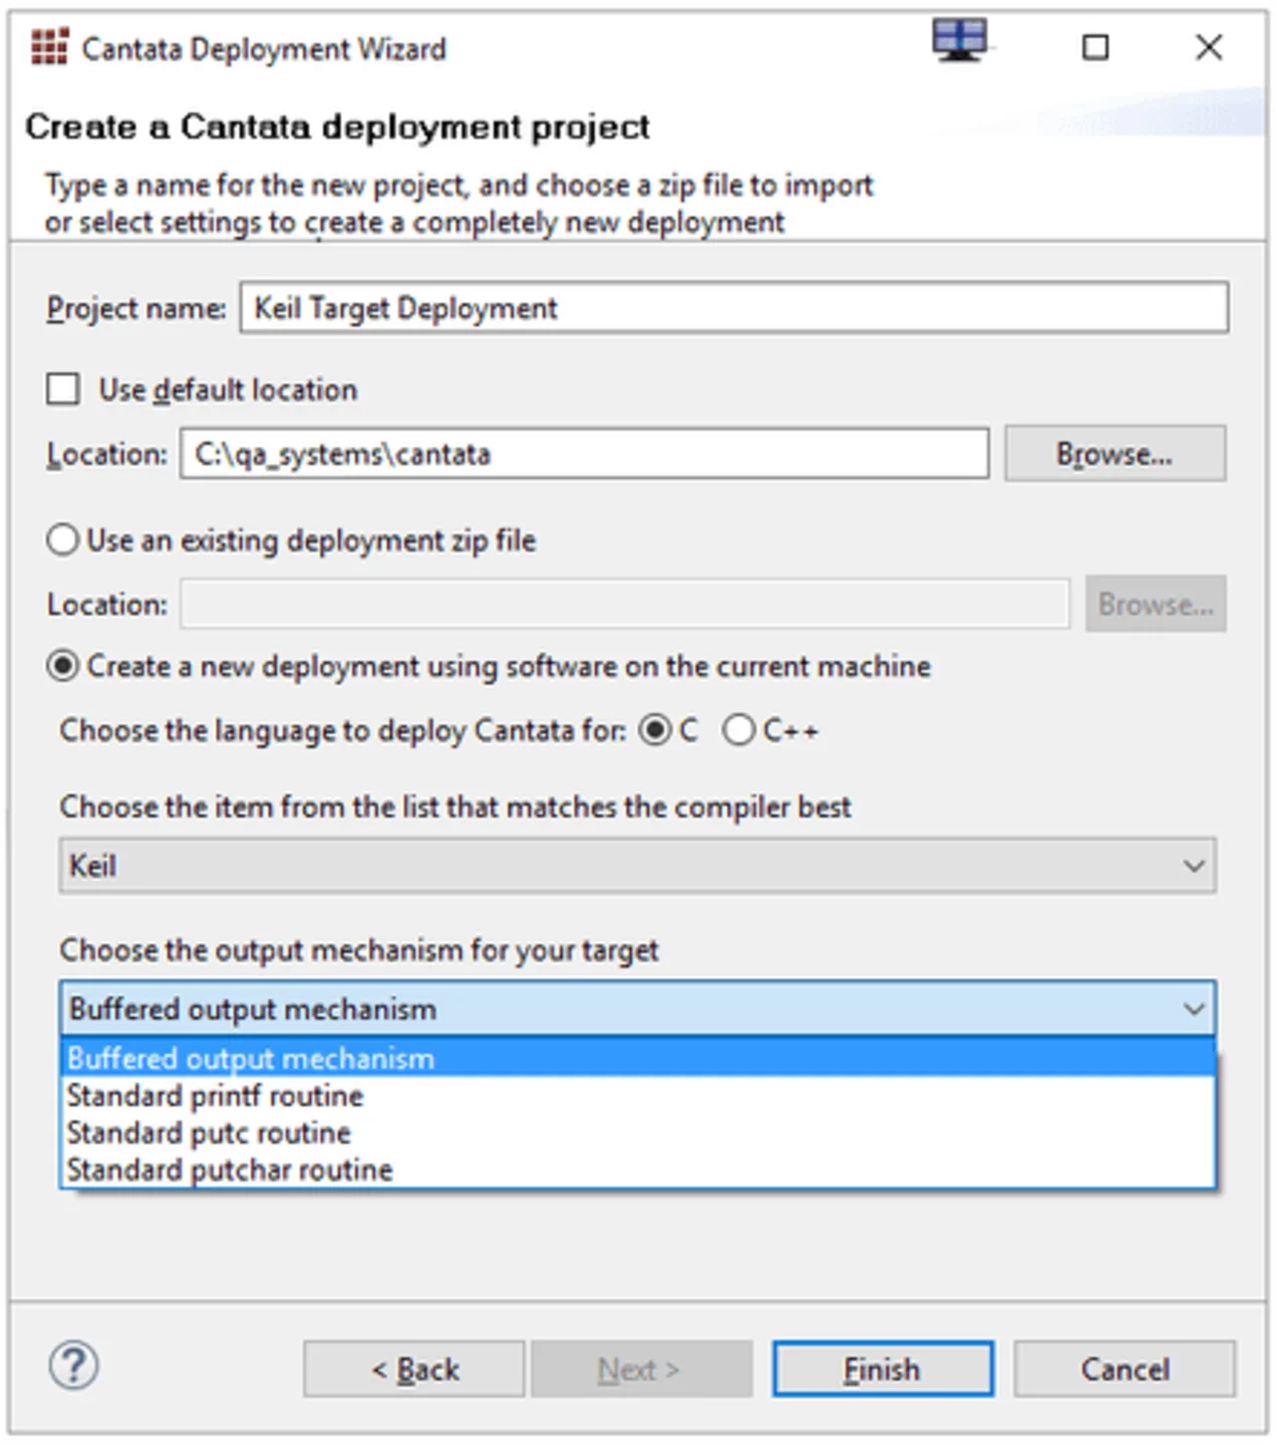This screenshot has width=1276, height=1444.
Task: Pick Standard putchar routine from list
Action: point(638,1170)
